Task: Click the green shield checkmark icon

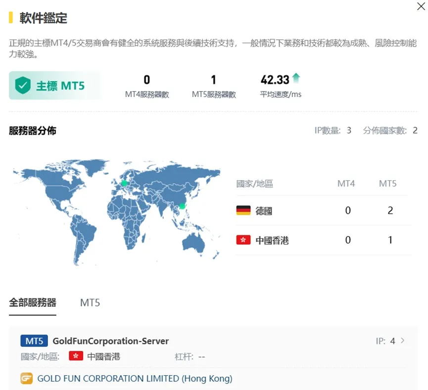Action: (x=23, y=85)
